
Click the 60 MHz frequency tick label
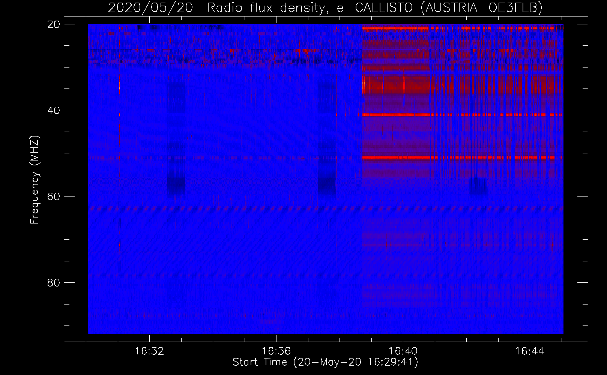pos(54,196)
